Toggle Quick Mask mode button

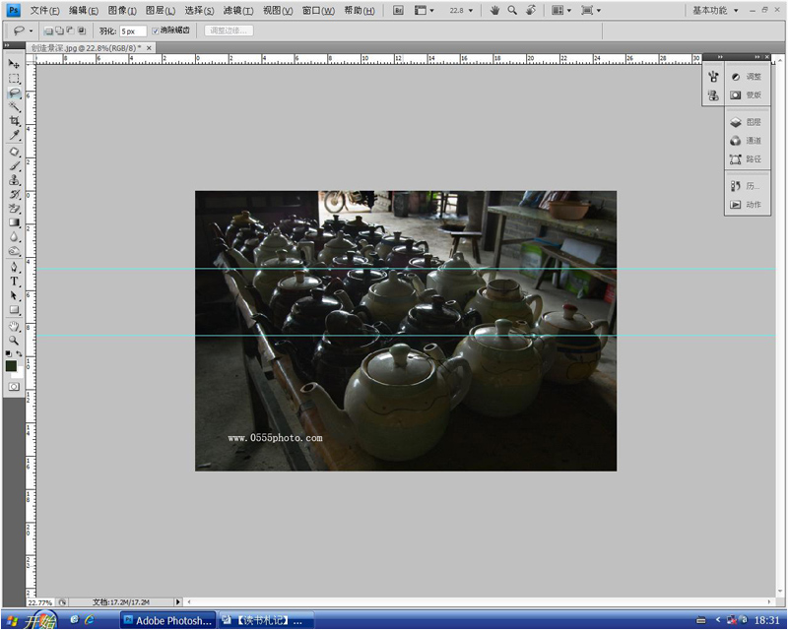pos(14,388)
